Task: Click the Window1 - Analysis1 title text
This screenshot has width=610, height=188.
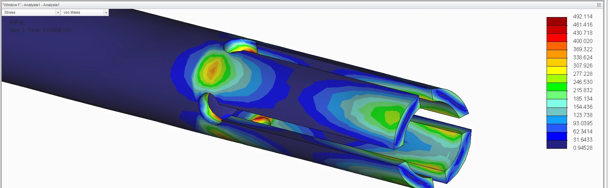Action: pos(31,5)
